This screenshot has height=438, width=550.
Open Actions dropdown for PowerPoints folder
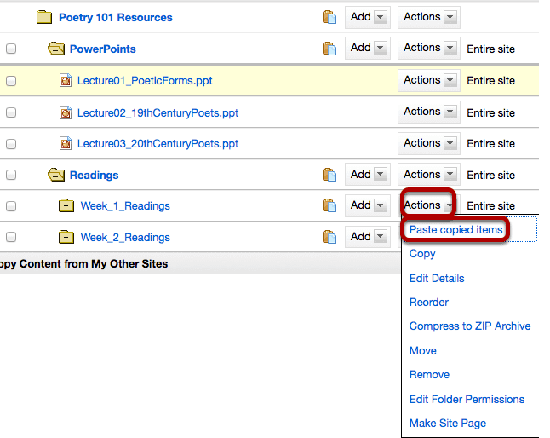click(428, 48)
